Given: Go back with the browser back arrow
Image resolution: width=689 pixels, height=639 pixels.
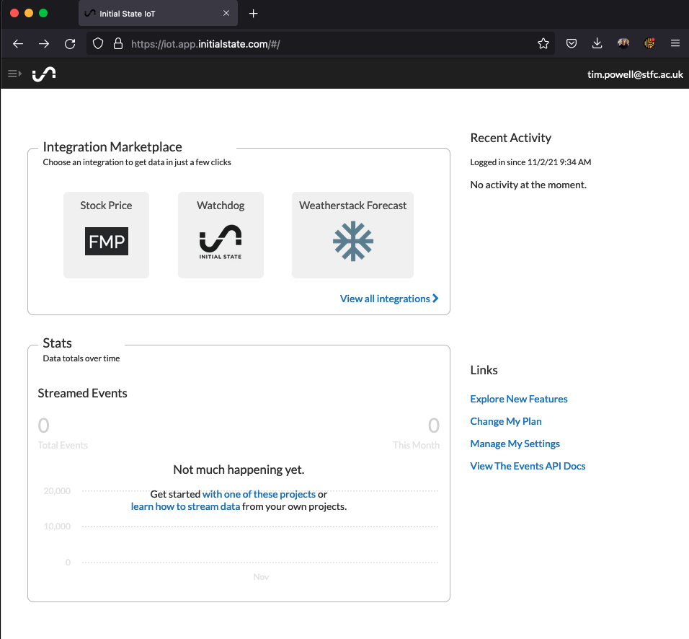Looking at the screenshot, I should [x=18, y=43].
